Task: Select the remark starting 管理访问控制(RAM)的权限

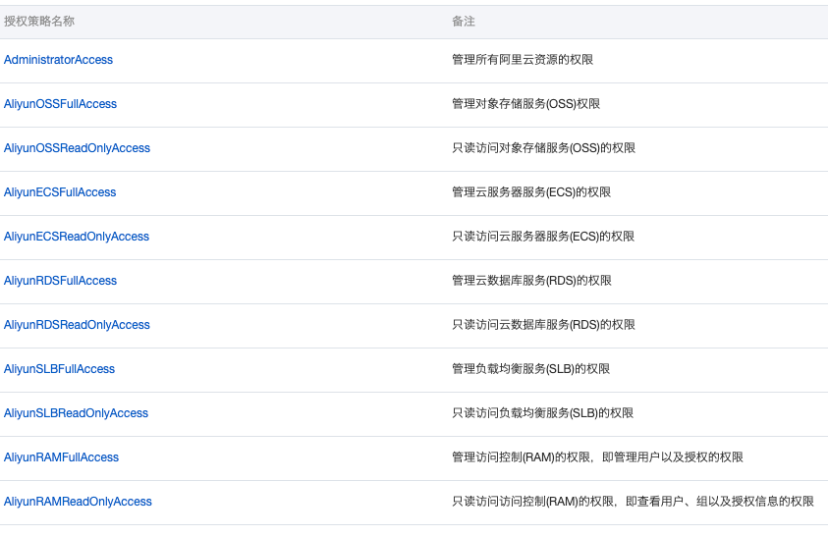Action: pos(598,457)
